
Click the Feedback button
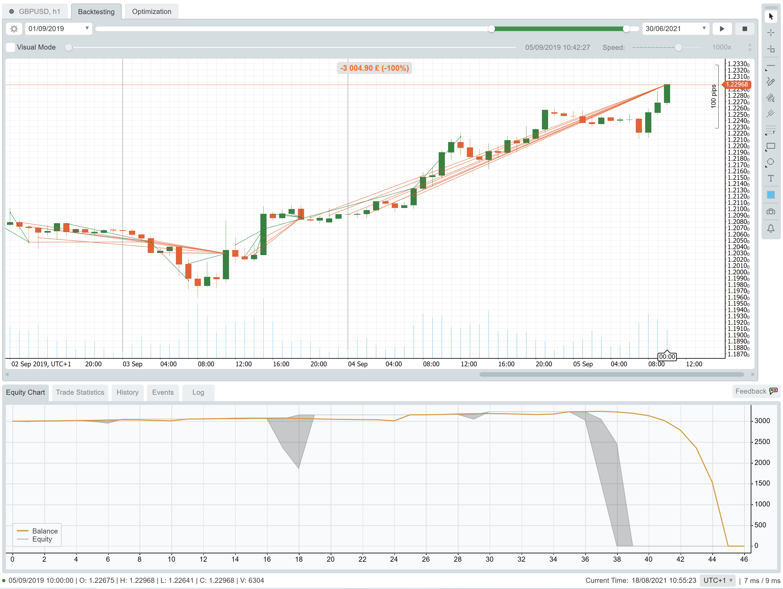[x=756, y=391]
